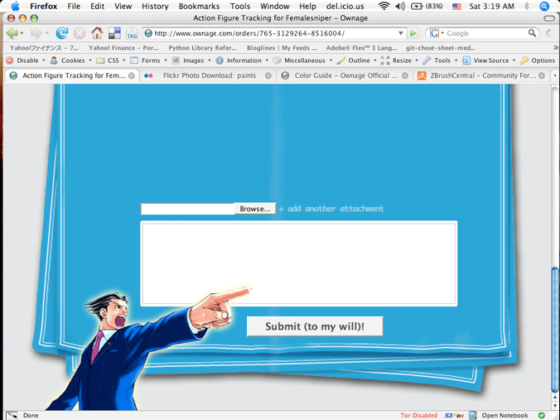The image size is (560, 420).
Task: Close the Action Figure Tracking tab
Action: tap(132, 75)
